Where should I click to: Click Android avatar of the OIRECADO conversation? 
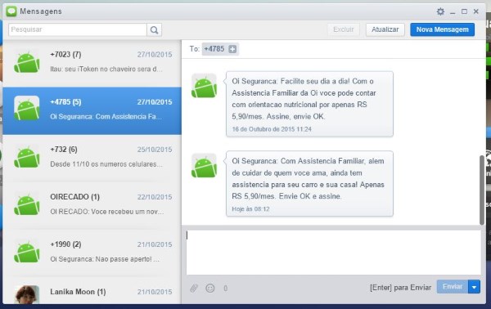27,204
